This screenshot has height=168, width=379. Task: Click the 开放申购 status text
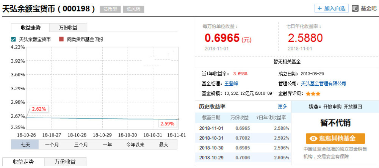click(332, 107)
